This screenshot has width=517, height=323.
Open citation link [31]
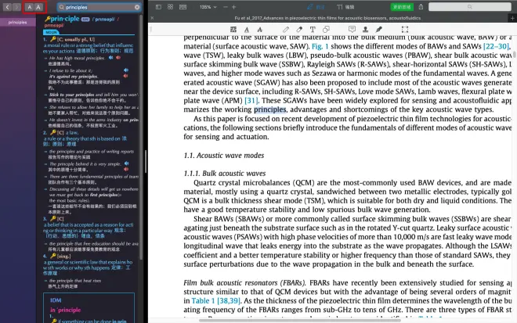point(251,100)
